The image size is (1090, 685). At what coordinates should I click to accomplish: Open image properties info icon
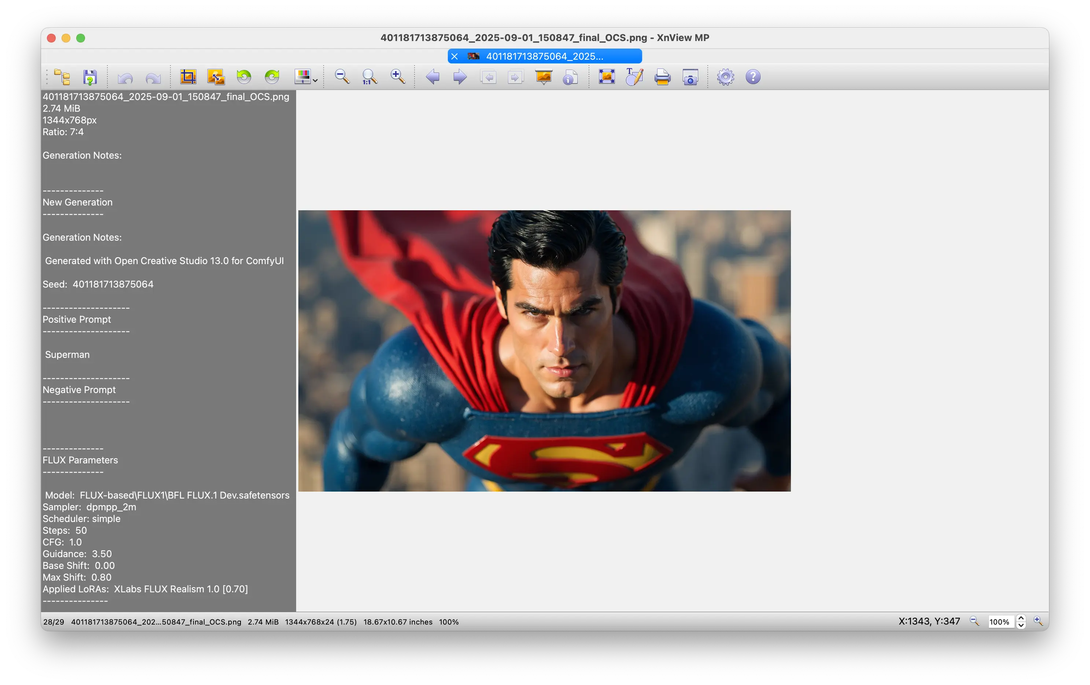[570, 77]
